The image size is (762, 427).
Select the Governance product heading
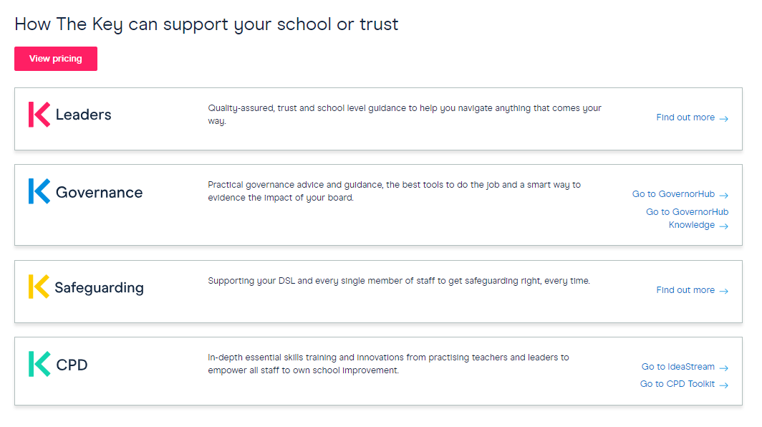[x=99, y=193]
